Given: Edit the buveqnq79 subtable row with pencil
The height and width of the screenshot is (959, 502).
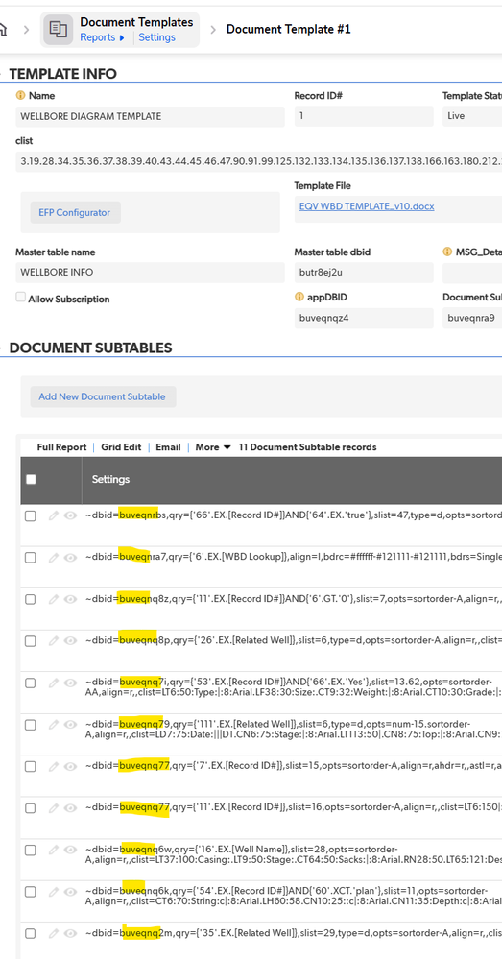Looking at the screenshot, I should click(54, 724).
